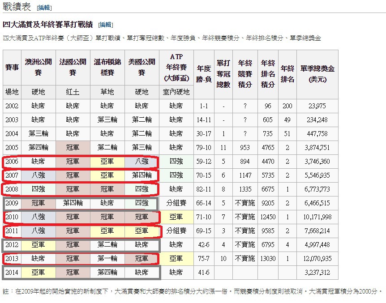Image resolution: width=386 pixels, height=303 pixels.
Task: Click the 單打奪冠總數 column header
Action: [x=223, y=74]
